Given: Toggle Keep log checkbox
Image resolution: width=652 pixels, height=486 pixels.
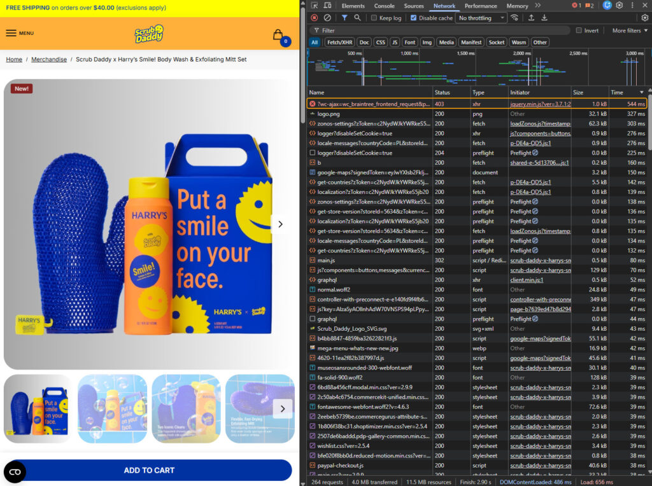Looking at the screenshot, I should 374,18.
